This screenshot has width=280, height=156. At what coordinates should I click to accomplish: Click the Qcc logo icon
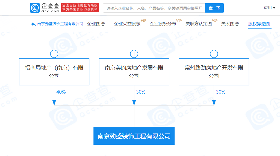click(35, 8)
